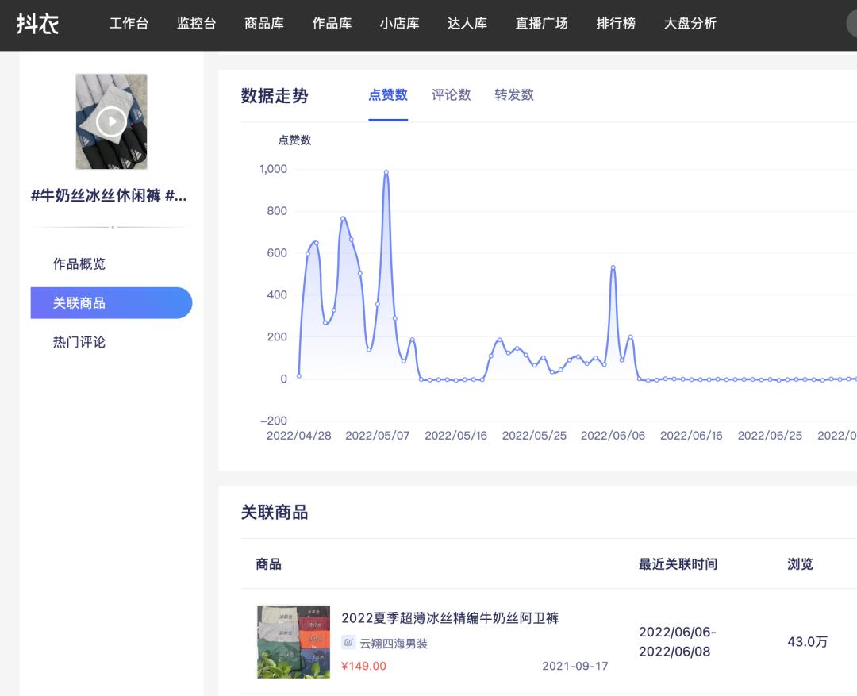Click the product title 2022夏季超薄冰丝精编牛奶丝阿卫裤
Image resolution: width=857 pixels, height=696 pixels.
[x=450, y=618]
